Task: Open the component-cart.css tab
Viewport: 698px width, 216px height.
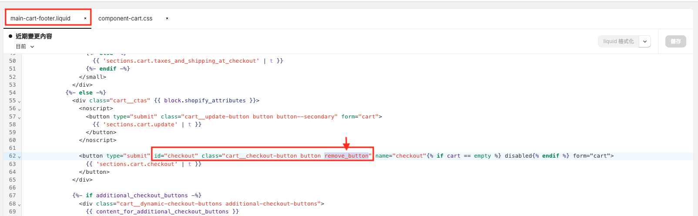Action: pos(125,18)
